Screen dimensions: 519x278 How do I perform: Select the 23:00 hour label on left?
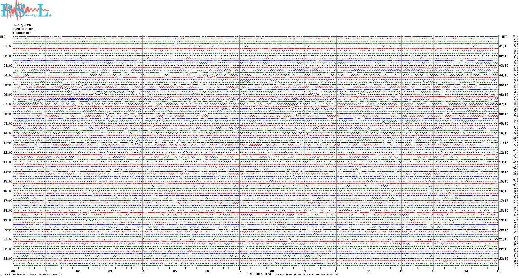tap(8, 259)
